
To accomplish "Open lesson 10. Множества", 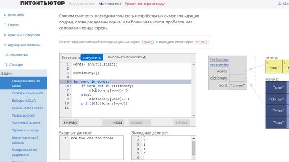I will (16, 55).
